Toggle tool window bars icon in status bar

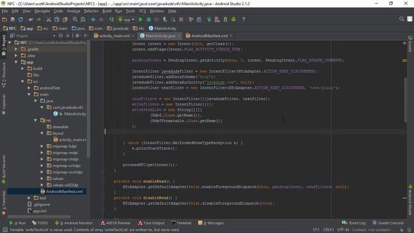click(5, 230)
